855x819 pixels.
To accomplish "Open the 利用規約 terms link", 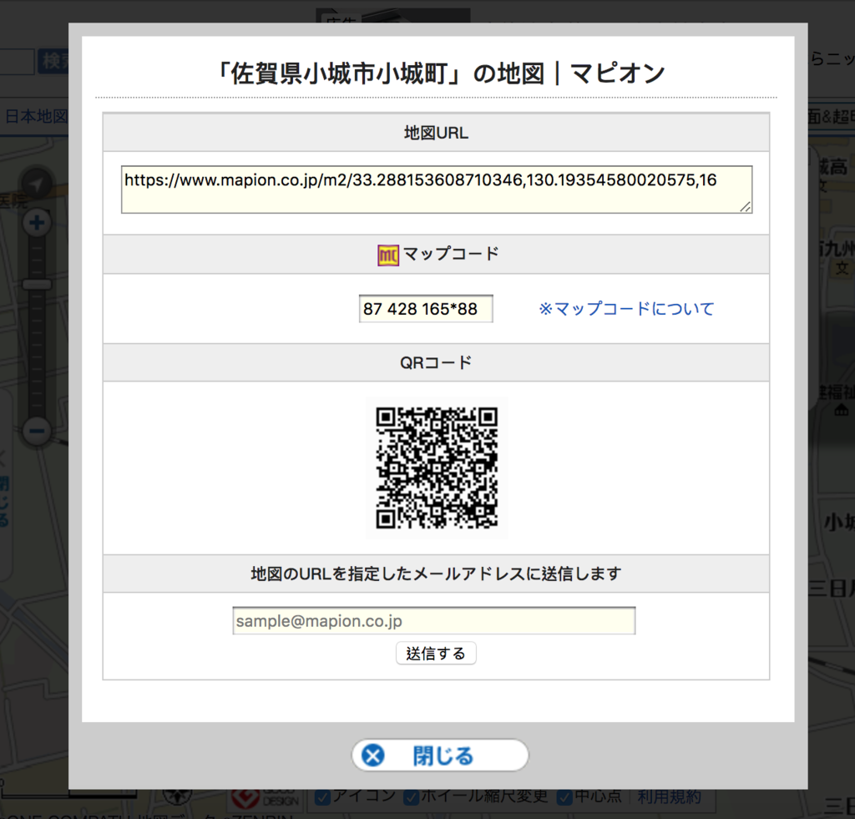I will (670, 796).
